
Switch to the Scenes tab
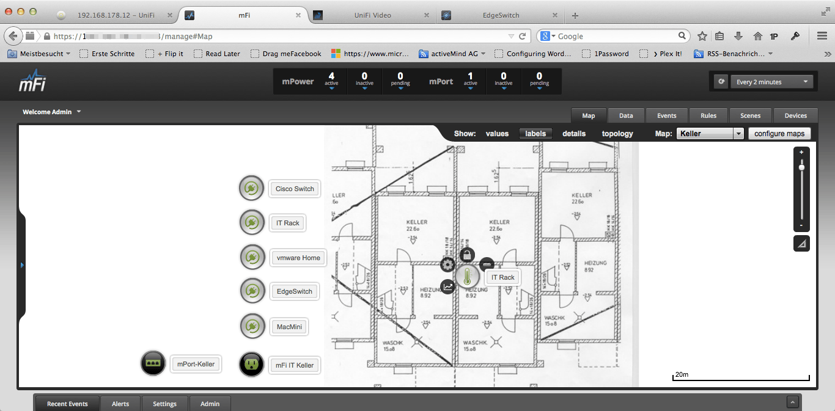click(x=750, y=115)
